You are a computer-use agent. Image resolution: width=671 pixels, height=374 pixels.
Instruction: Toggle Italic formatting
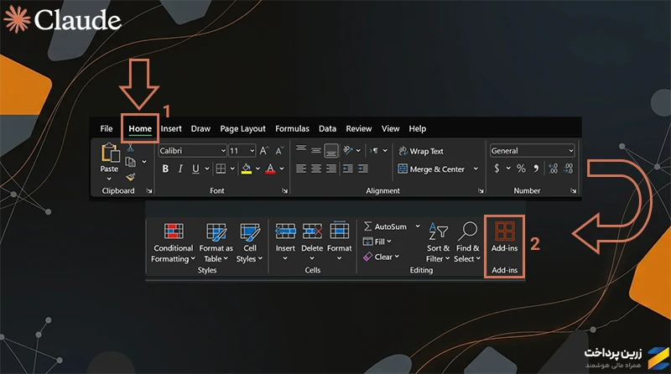point(180,169)
